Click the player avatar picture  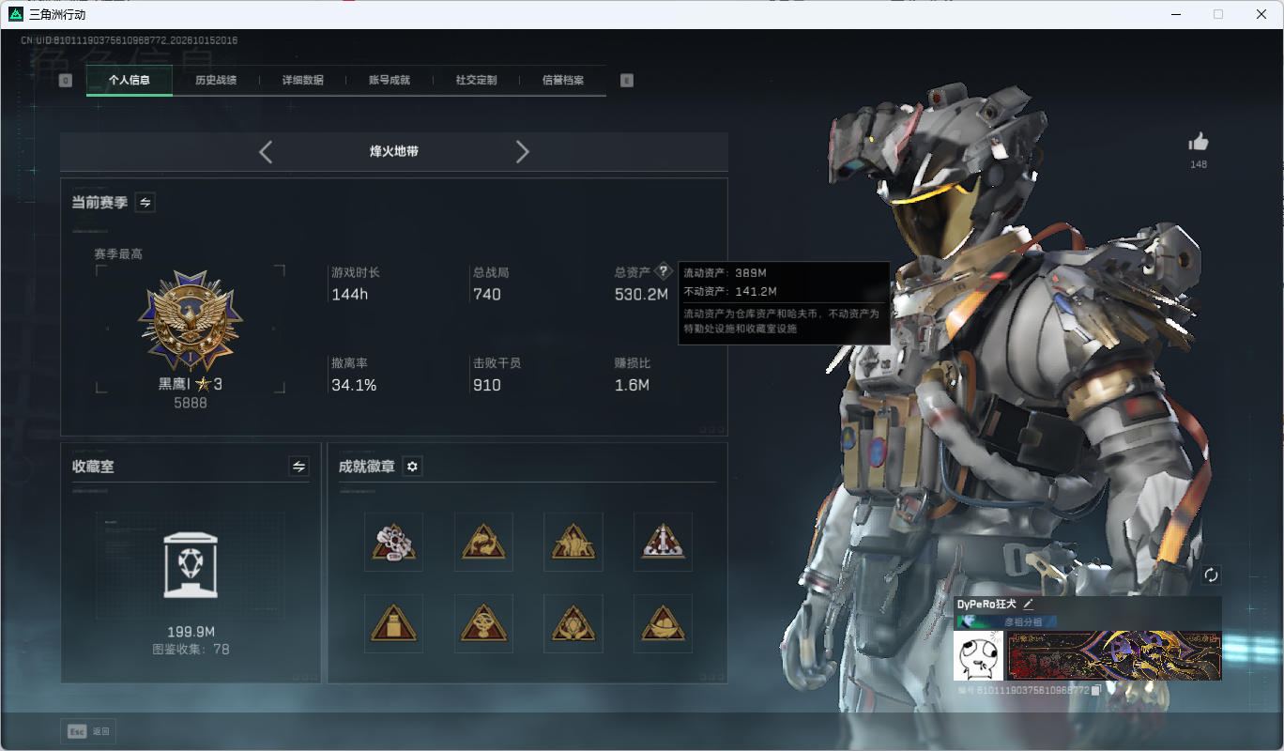coord(978,655)
